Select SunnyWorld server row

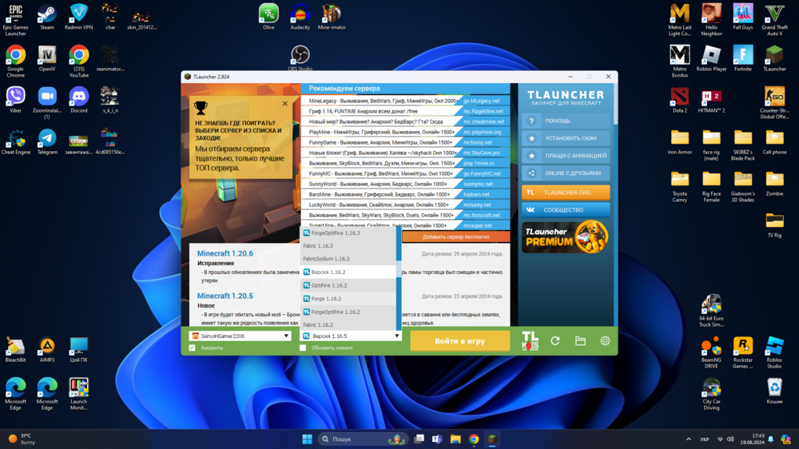tap(405, 184)
